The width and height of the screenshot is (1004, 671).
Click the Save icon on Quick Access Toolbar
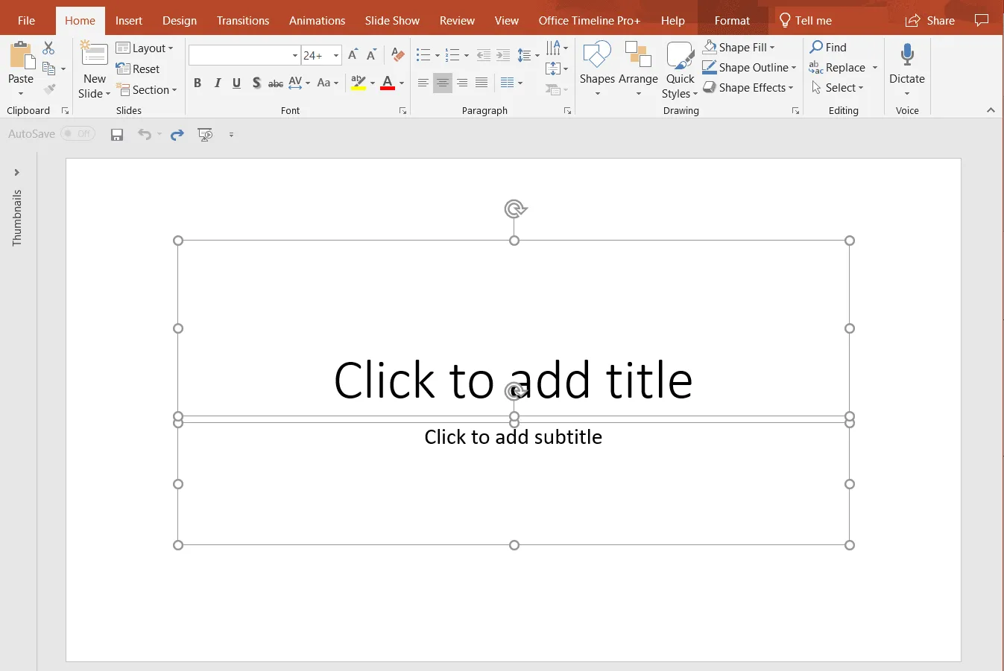(117, 134)
